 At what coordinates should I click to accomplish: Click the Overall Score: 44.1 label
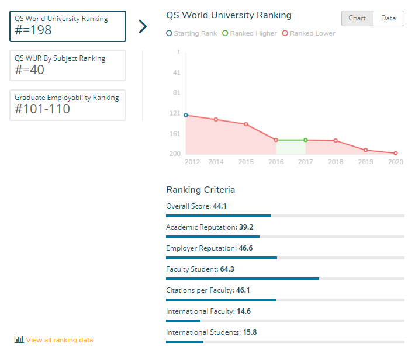click(196, 206)
